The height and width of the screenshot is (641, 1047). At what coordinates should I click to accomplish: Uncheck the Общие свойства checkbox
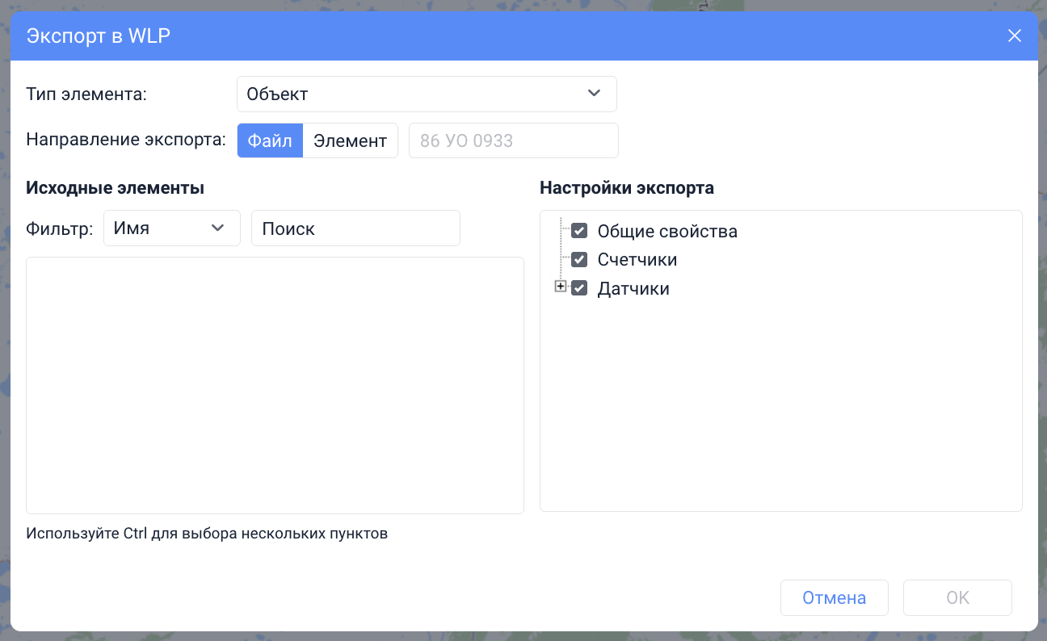pyautogui.click(x=579, y=231)
